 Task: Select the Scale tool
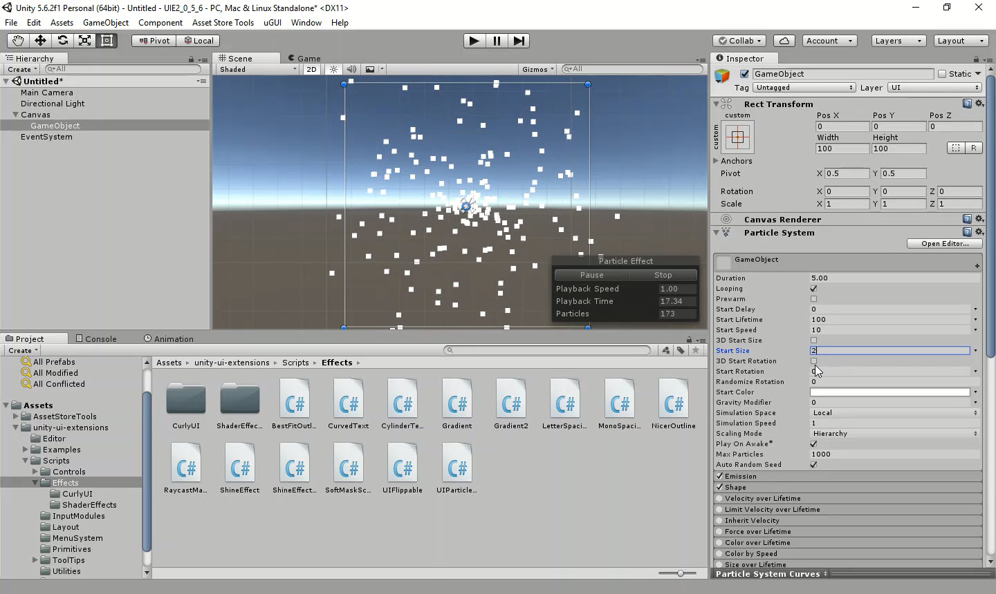tap(84, 41)
